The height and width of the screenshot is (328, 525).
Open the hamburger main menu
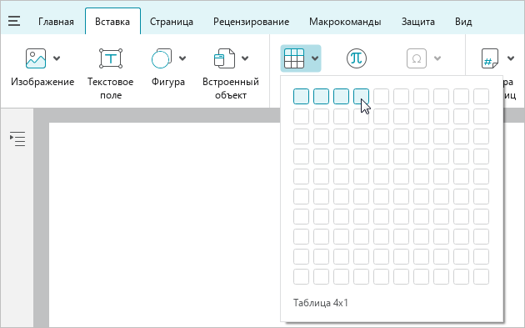(14, 21)
